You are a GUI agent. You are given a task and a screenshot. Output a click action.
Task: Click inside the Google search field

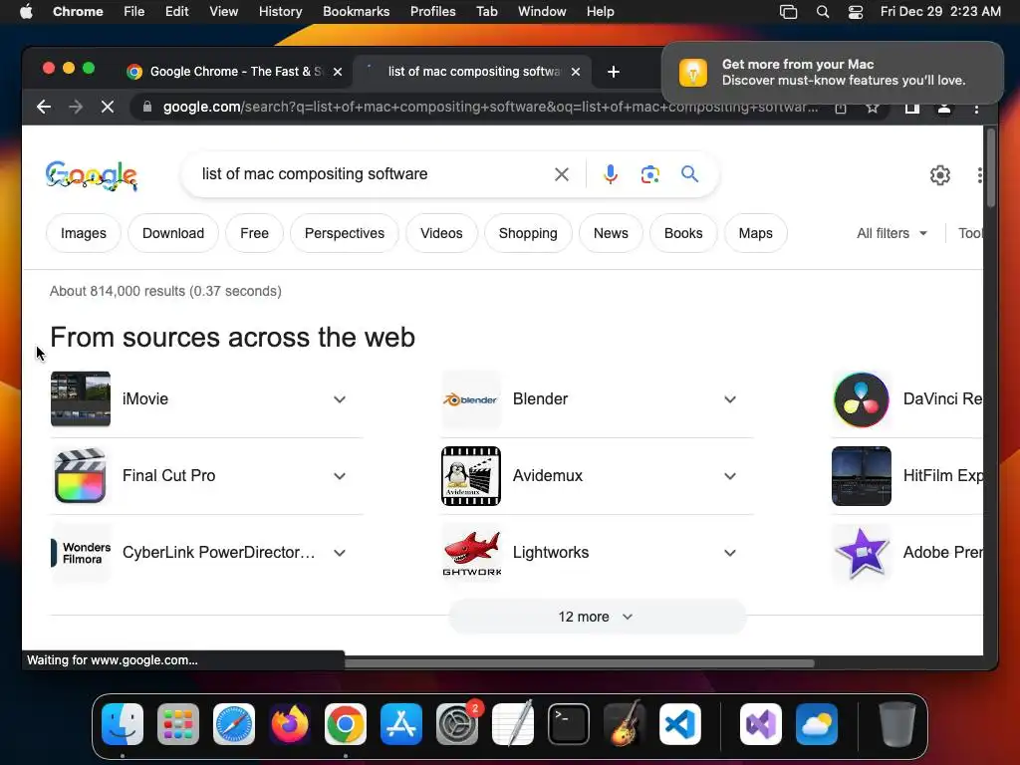click(x=371, y=174)
